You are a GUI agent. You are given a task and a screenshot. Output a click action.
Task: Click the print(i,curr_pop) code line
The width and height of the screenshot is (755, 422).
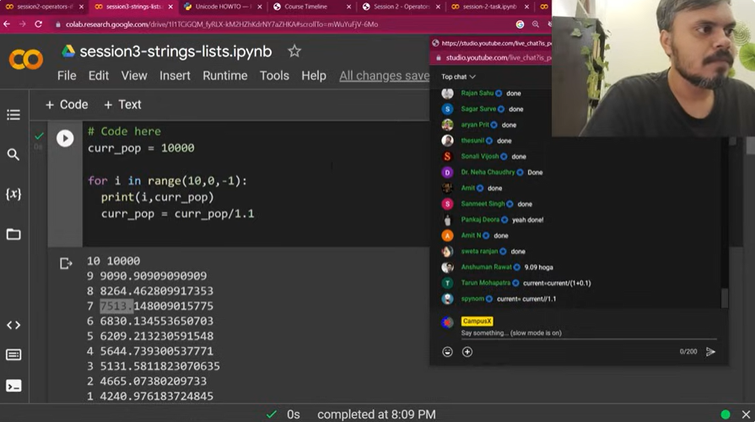[x=157, y=197]
